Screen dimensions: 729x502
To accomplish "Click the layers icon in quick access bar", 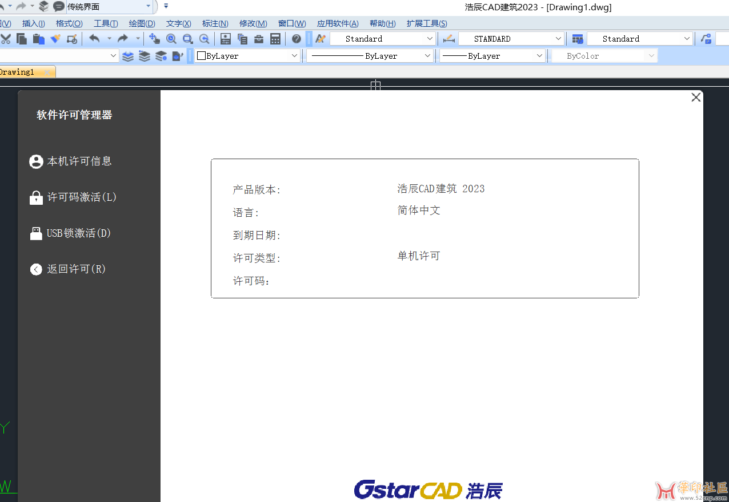I will [44, 6].
